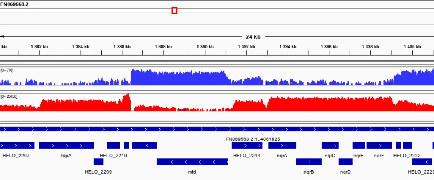Select the FN869568.2 full-length sequence bar

coord(217,129)
